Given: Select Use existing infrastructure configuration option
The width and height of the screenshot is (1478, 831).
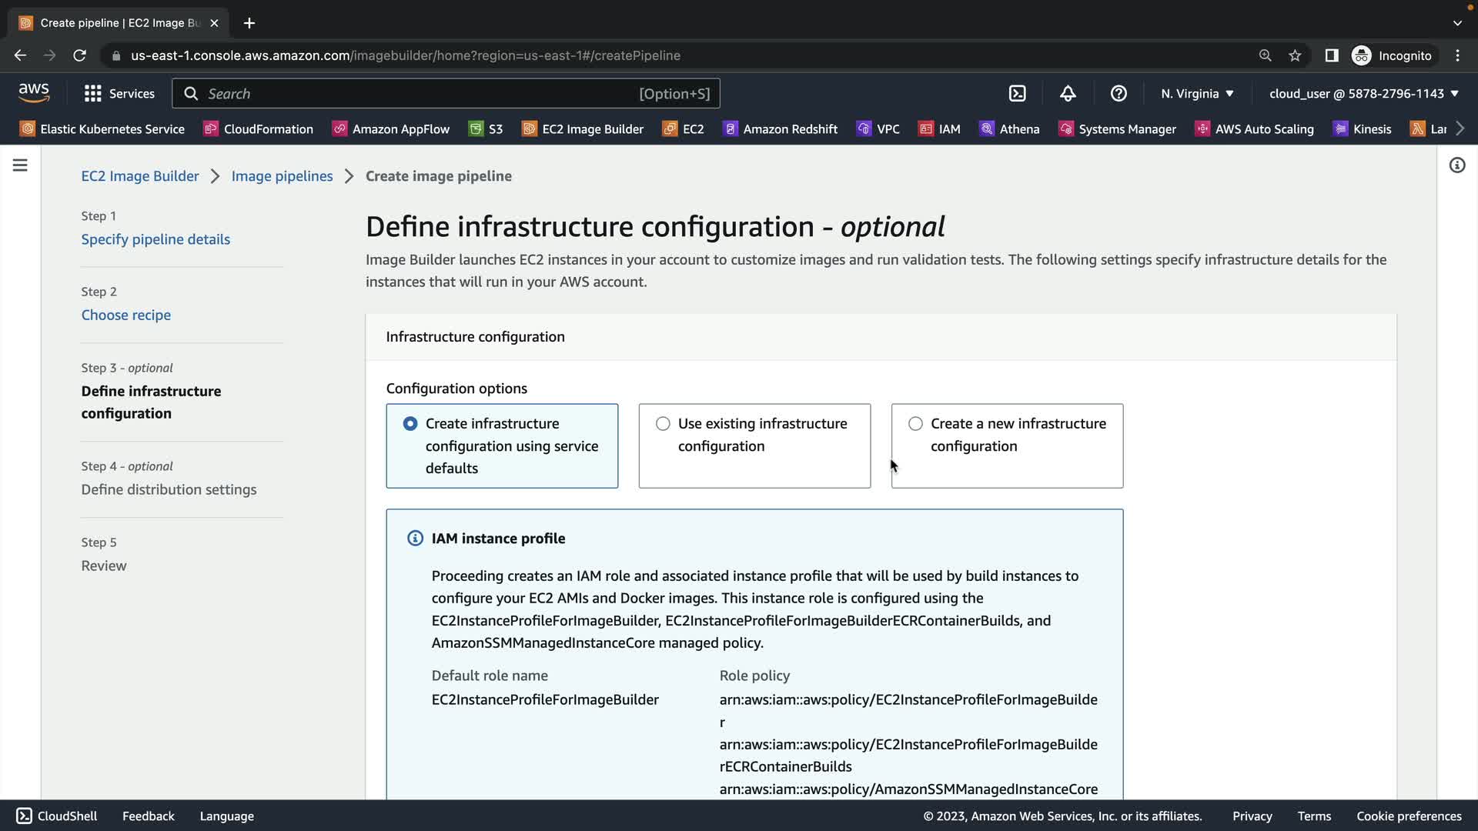Looking at the screenshot, I should tap(663, 424).
